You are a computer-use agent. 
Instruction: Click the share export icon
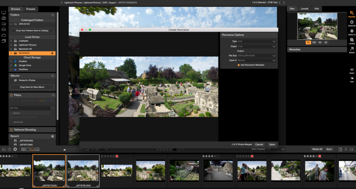pyautogui.click(x=340, y=149)
